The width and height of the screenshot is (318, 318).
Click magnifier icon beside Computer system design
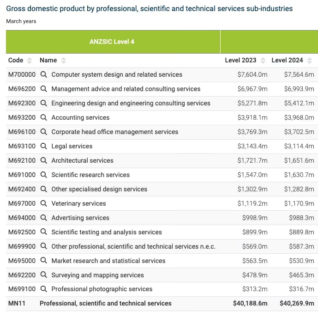click(x=44, y=74)
